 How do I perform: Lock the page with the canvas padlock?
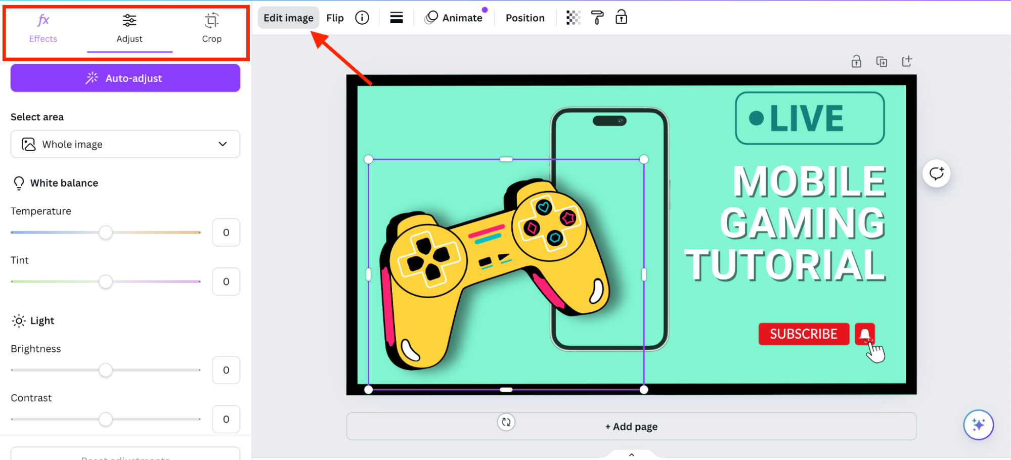coord(856,61)
